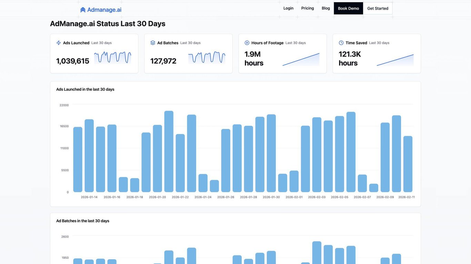Open the Blog link
The height and width of the screenshot is (264, 471).
(x=326, y=8)
